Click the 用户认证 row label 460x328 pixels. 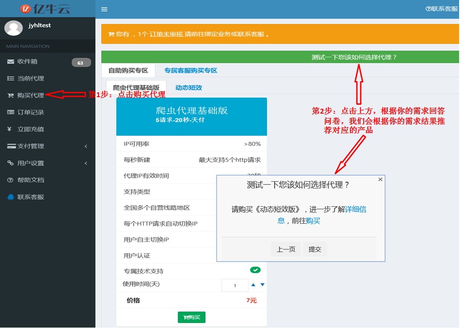(x=137, y=255)
